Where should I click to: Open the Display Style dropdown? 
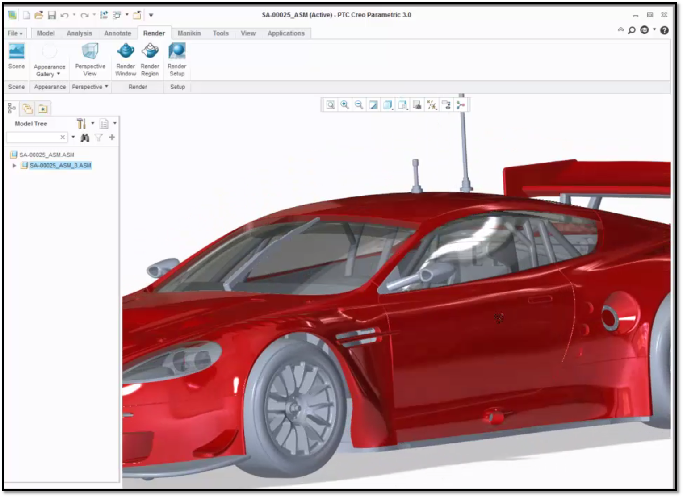[x=387, y=104]
